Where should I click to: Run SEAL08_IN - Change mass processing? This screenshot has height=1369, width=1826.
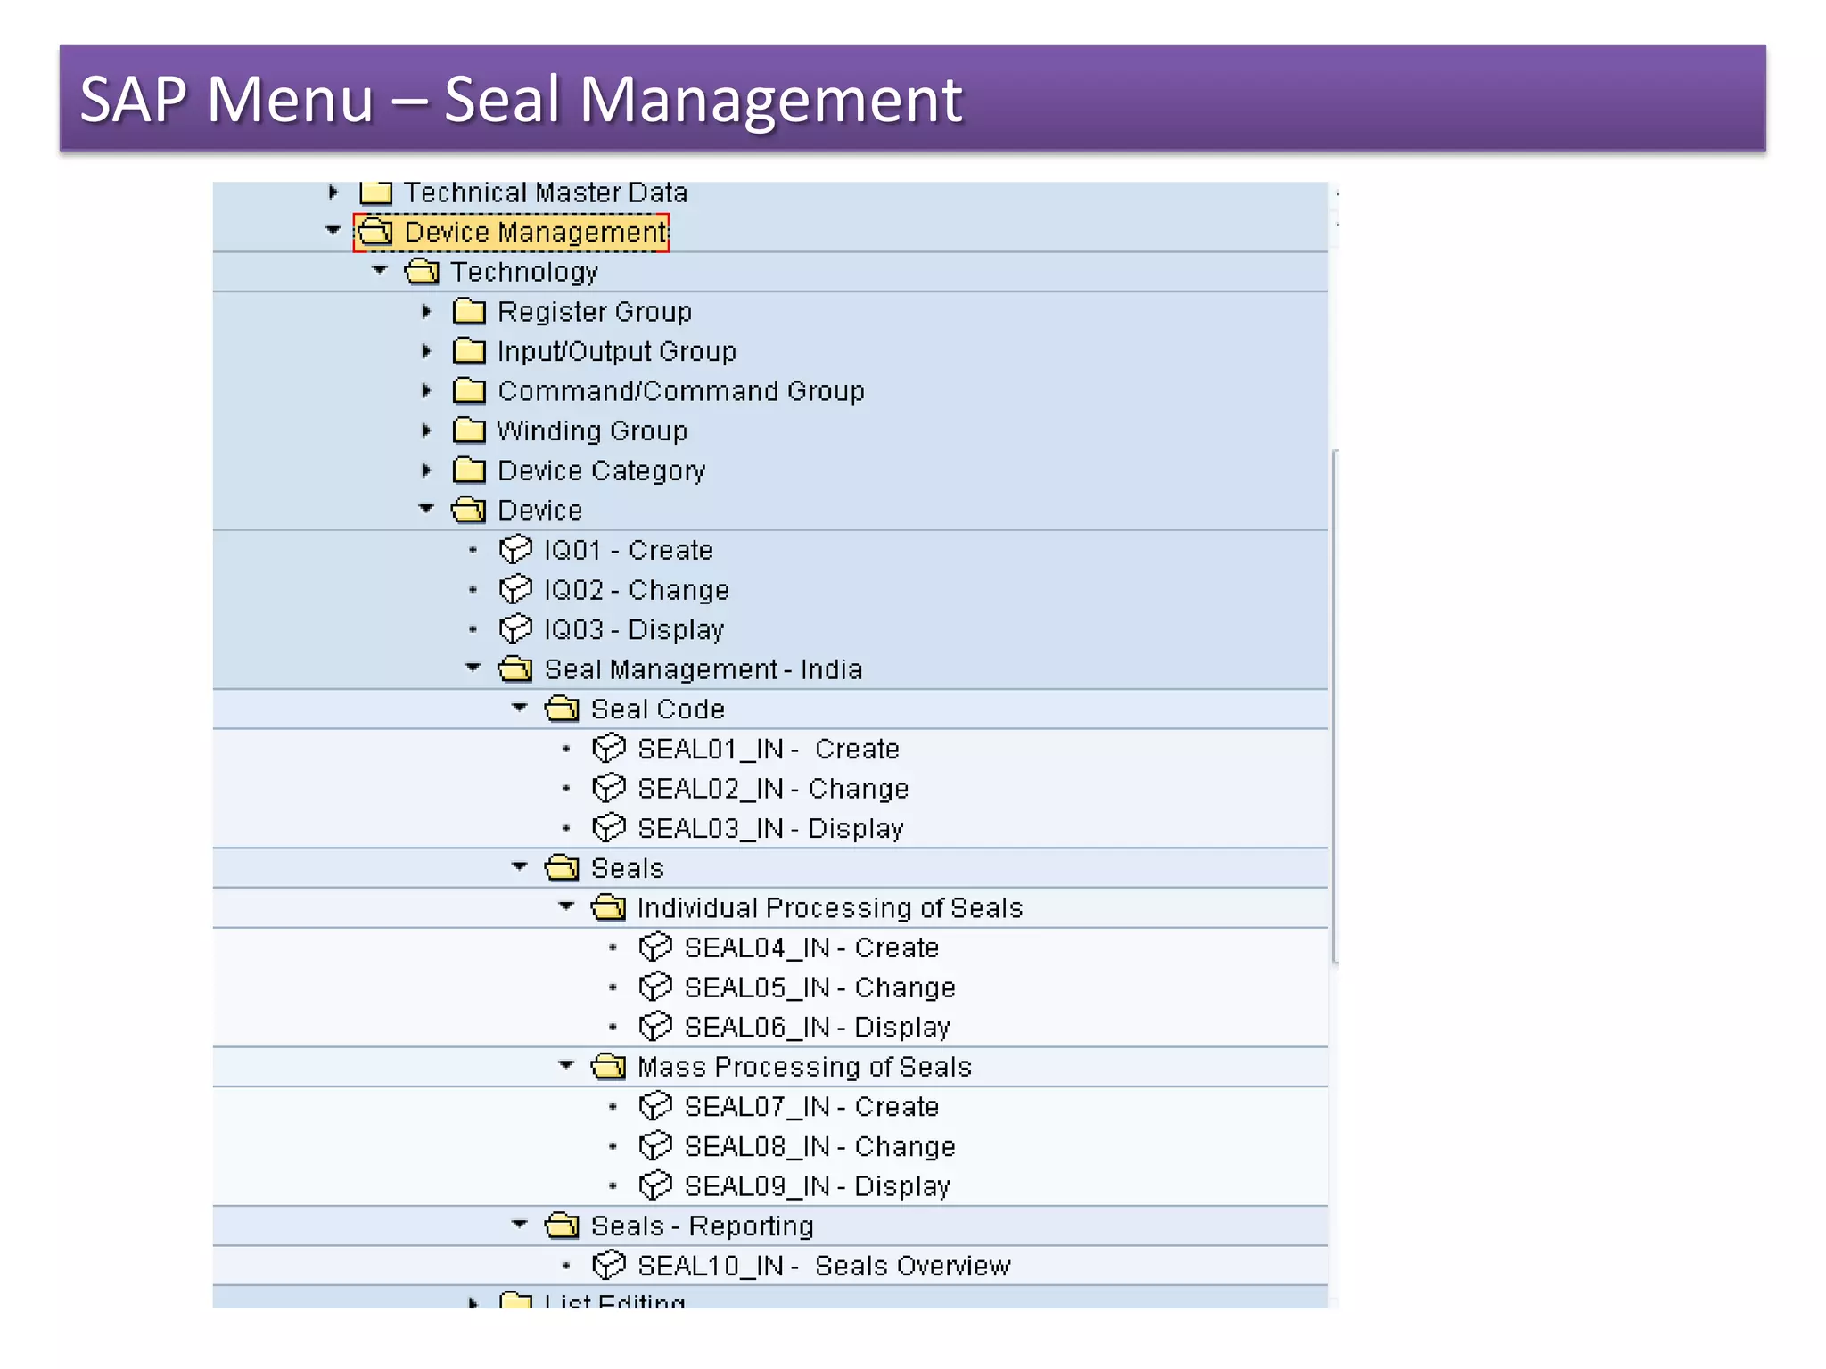pyautogui.click(x=819, y=1146)
